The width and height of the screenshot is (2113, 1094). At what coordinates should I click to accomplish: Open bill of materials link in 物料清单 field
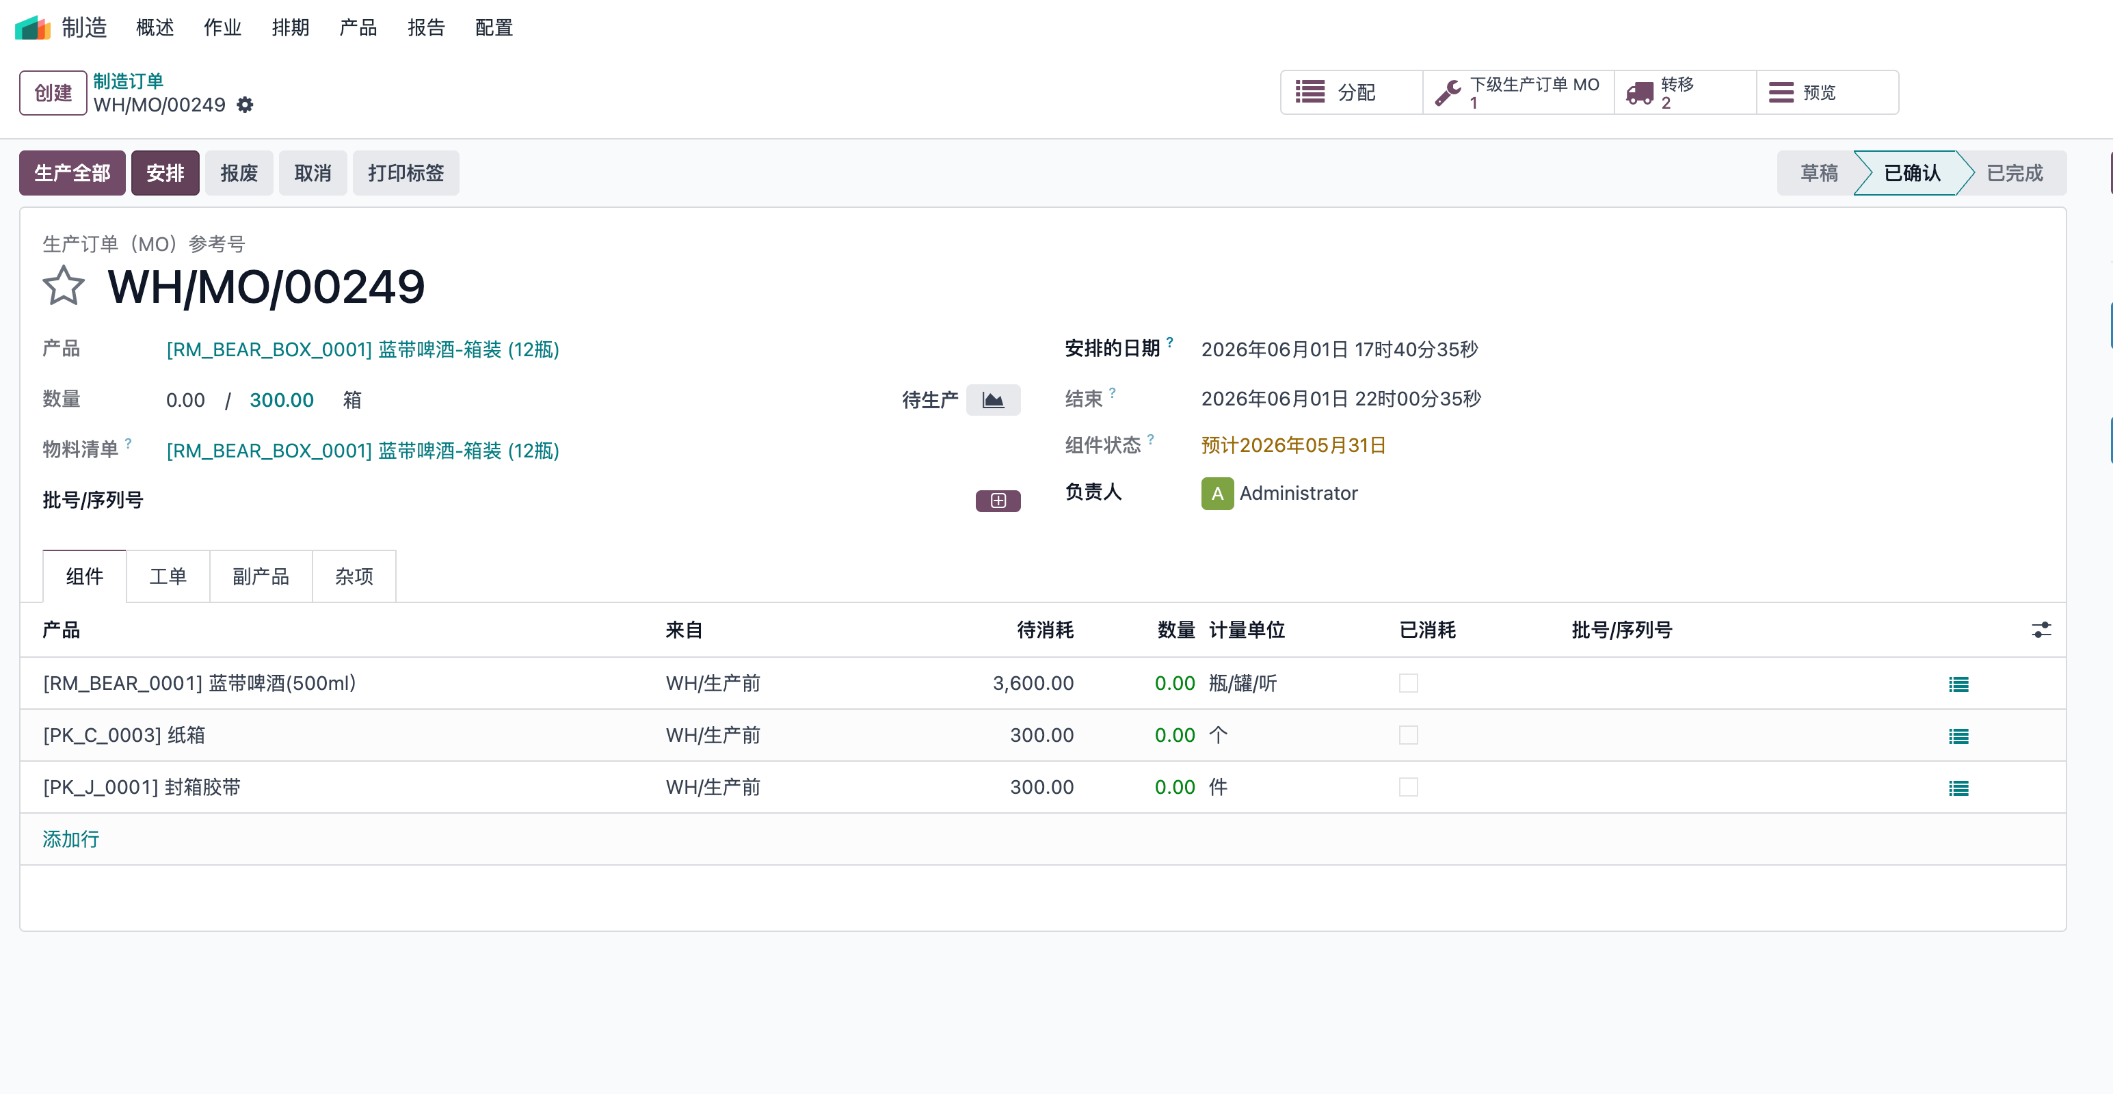[x=362, y=450]
